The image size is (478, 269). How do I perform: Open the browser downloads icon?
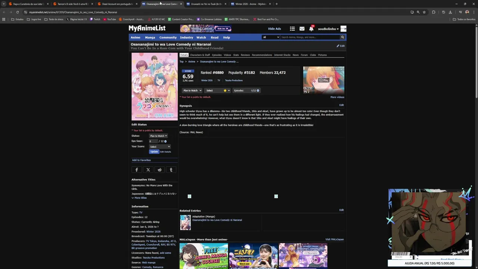450,12
